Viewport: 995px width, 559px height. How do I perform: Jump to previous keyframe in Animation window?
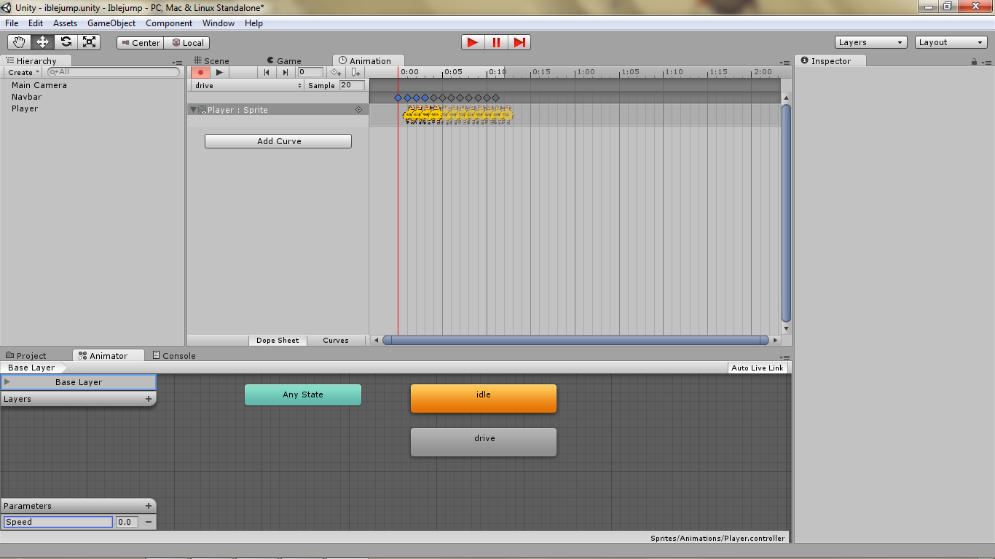coord(267,72)
